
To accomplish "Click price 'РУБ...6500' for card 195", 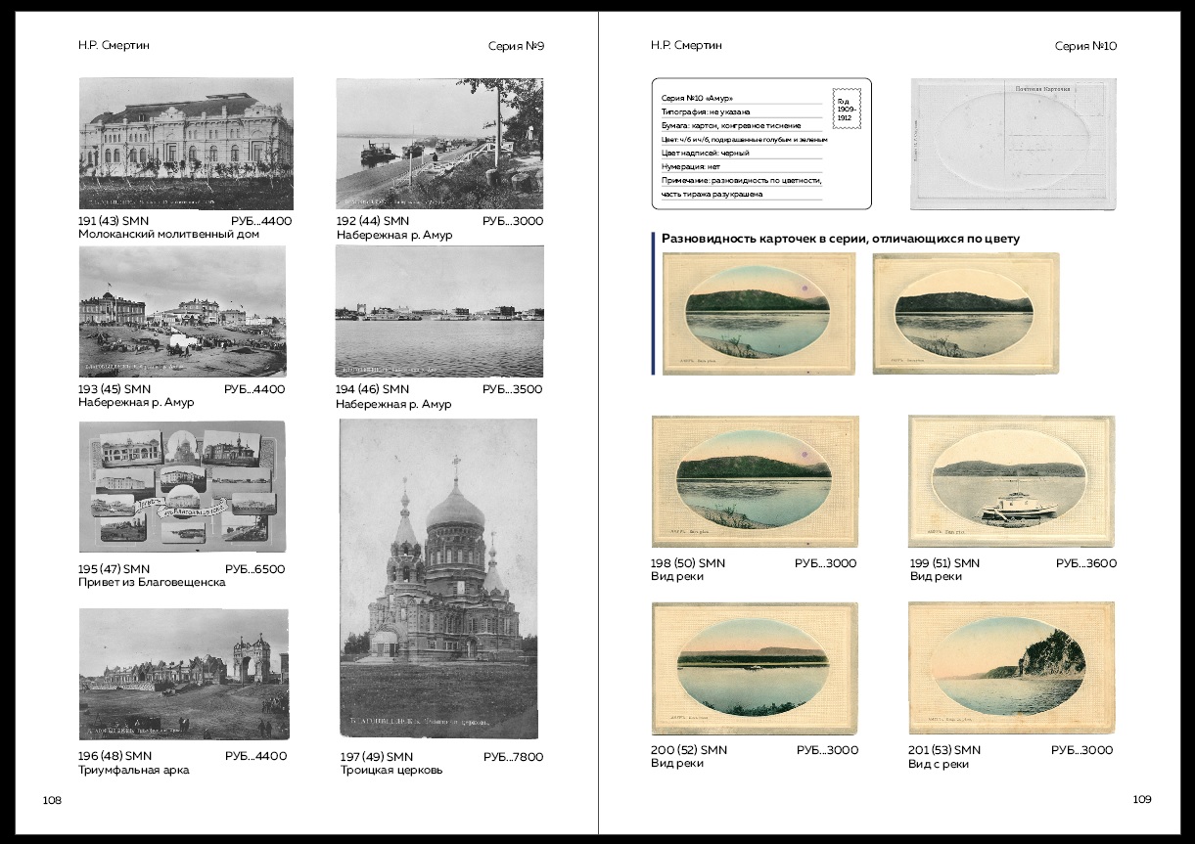I will (254, 569).
